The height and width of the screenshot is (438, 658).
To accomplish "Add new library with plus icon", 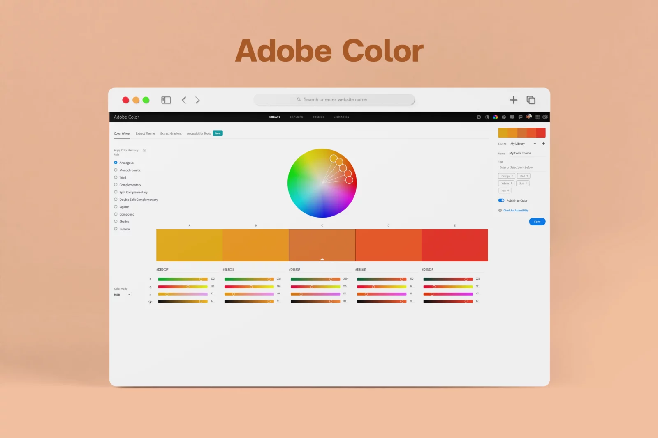I will pos(543,144).
